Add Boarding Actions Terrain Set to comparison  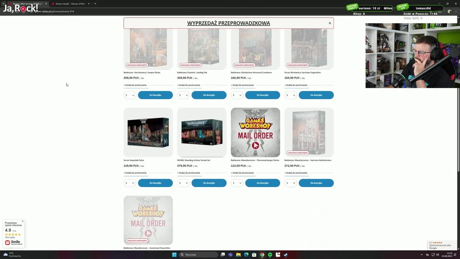[189, 173]
